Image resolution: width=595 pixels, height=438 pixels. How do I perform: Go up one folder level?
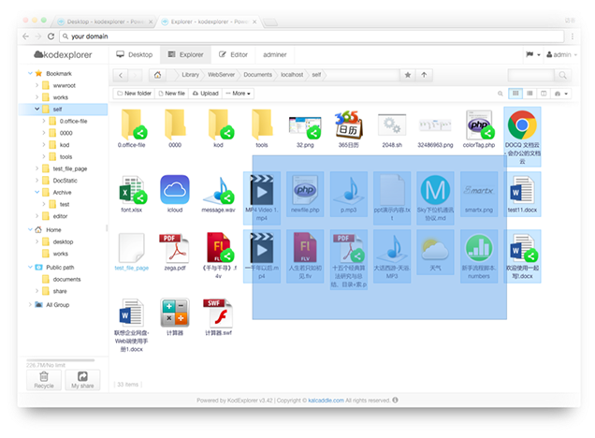424,75
